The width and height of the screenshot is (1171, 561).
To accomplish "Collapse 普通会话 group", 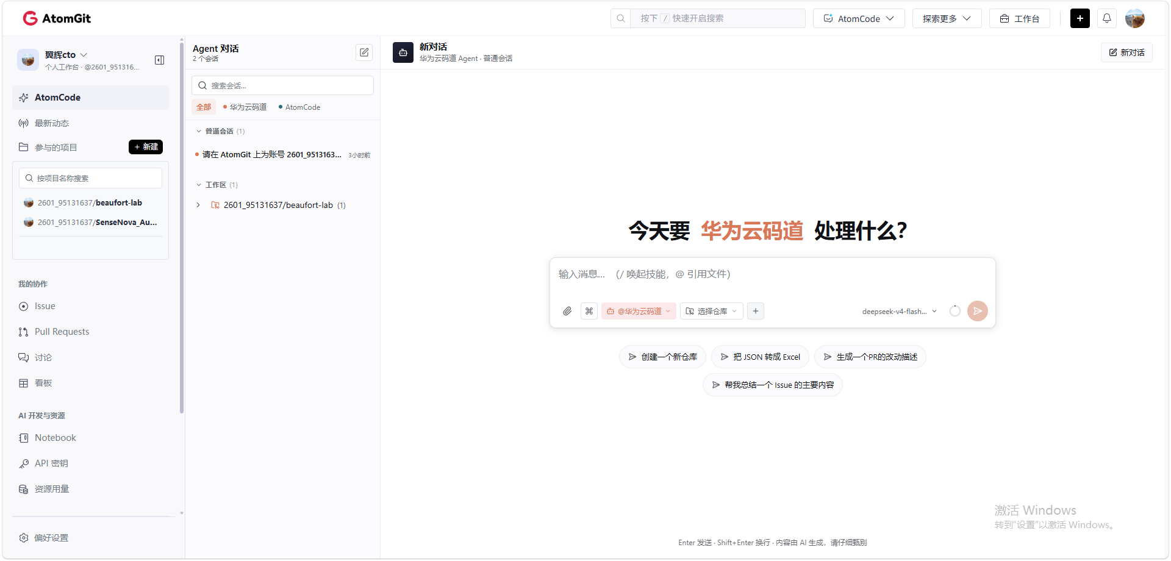I will click(x=220, y=131).
